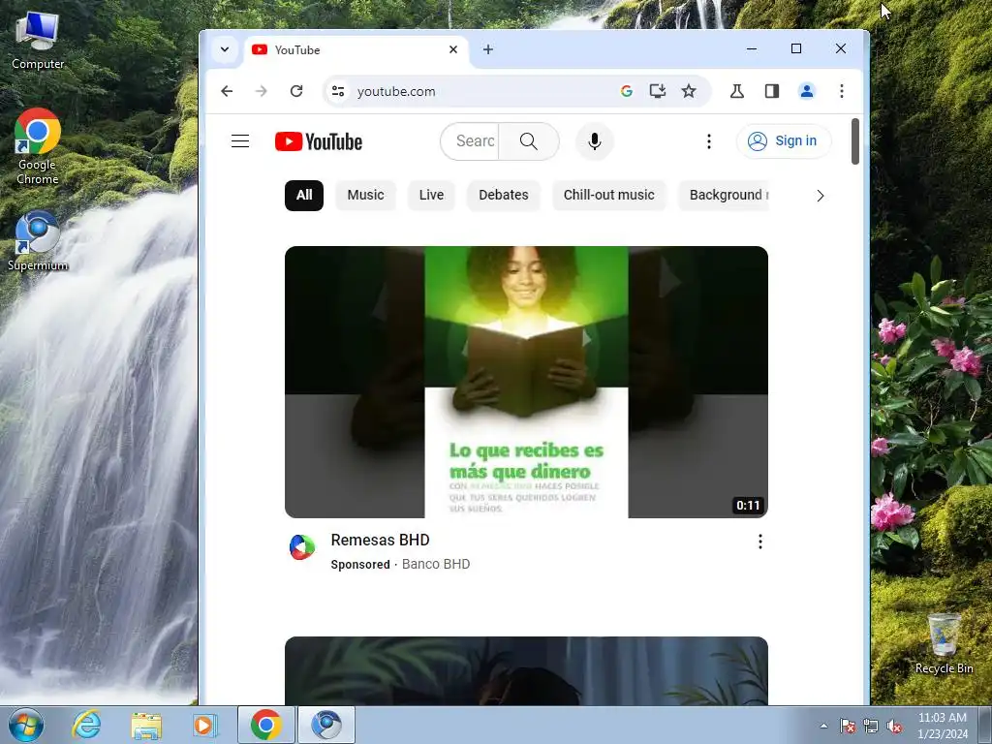
Task: Open Banco BHD channel link
Action: (436, 564)
